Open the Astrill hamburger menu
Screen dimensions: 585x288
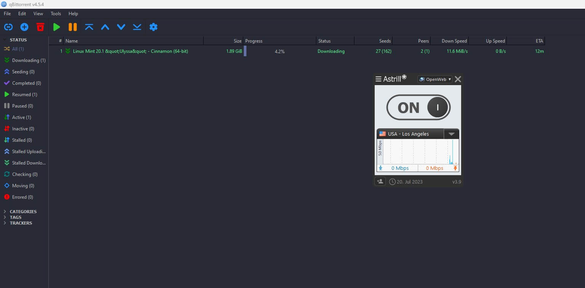pyautogui.click(x=378, y=79)
